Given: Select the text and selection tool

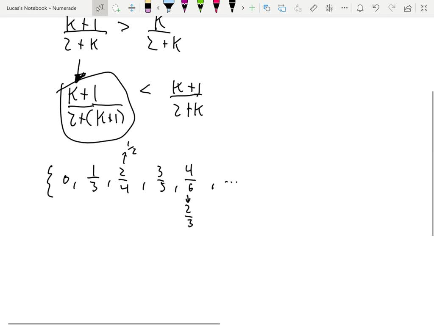Looking at the screenshot, I should pyautogui.click(x=100, y=8).
